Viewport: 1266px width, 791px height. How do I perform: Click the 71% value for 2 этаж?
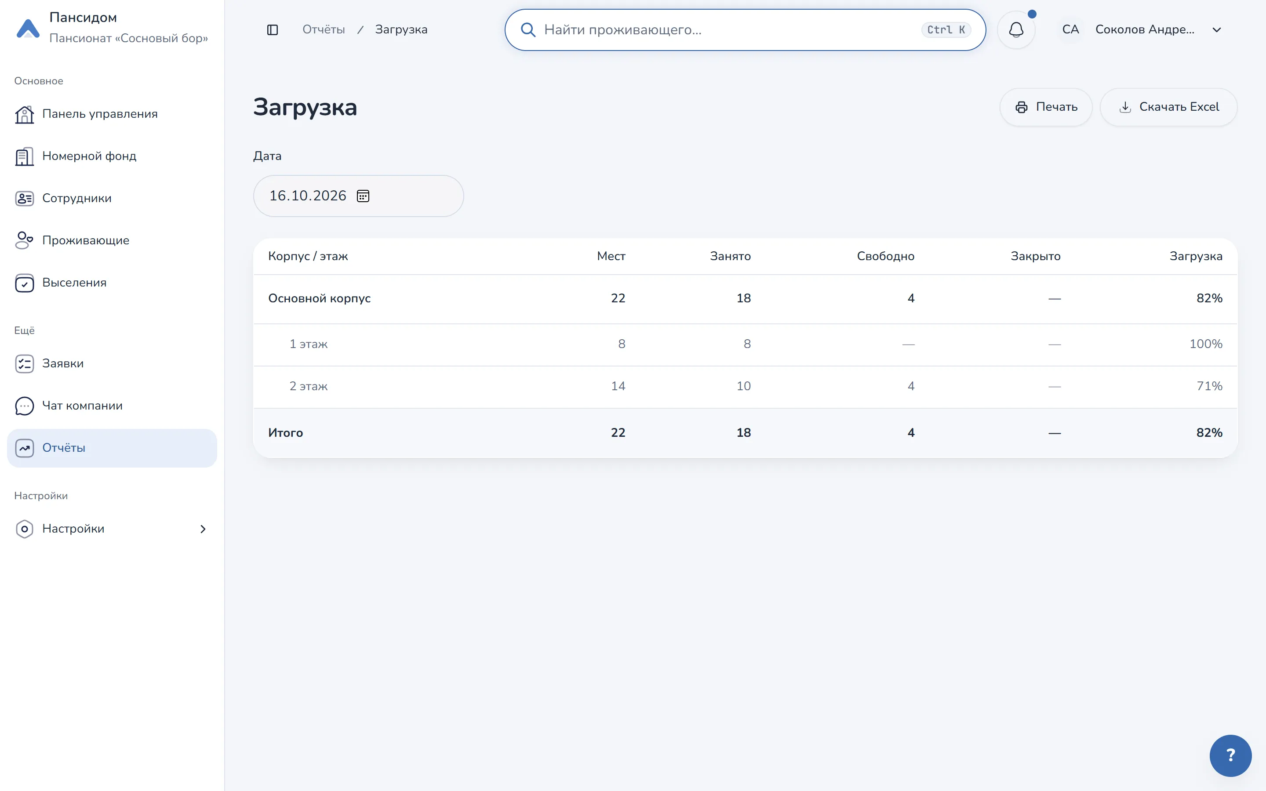[1209, 386]
